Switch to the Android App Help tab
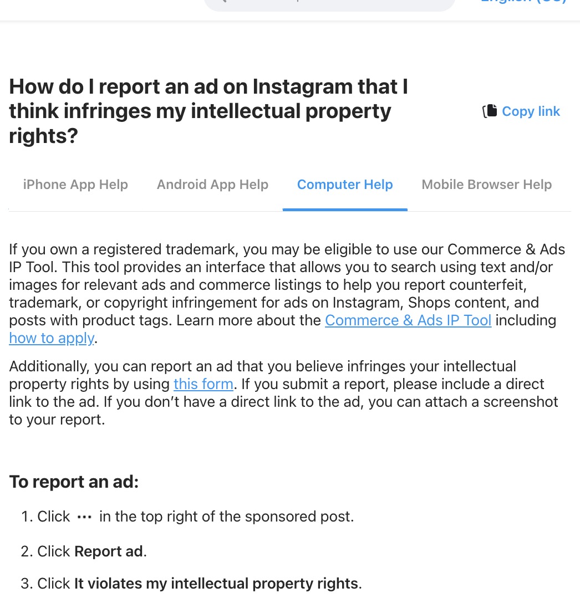This screenshot has height=598, width=580. tap(212, 185)
